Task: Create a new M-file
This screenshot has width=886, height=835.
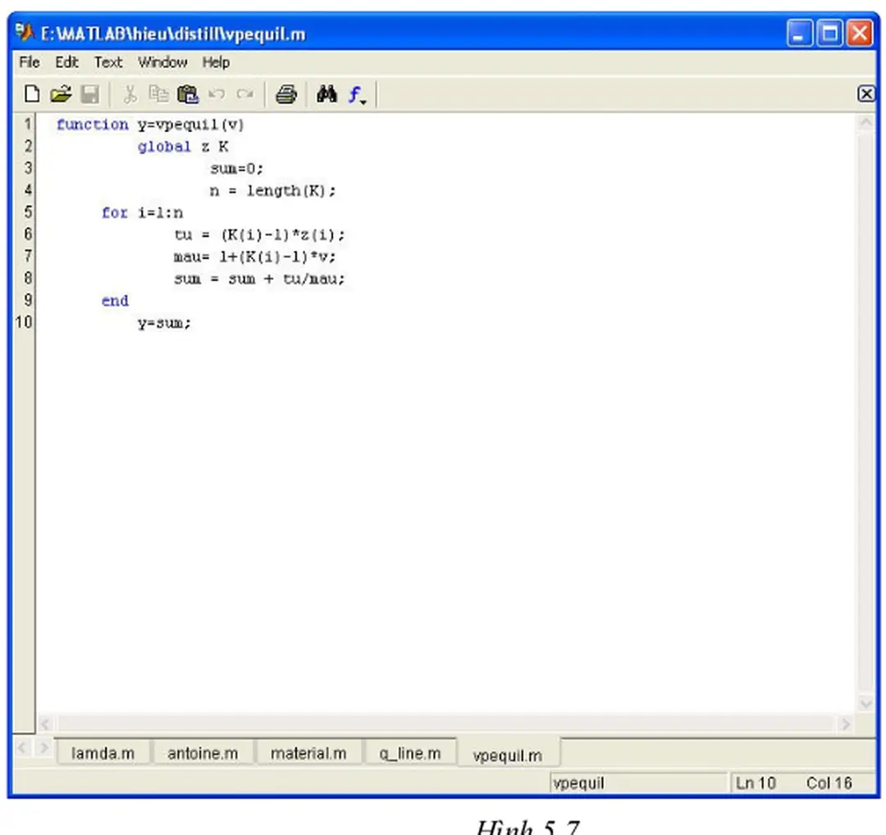Action: 31,94
